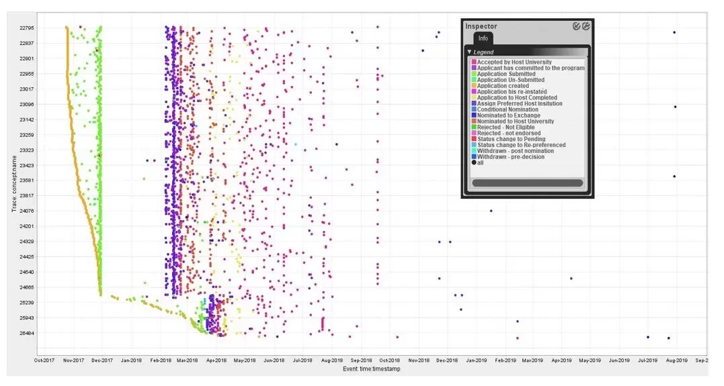Click the Inspector panel title
Viewport: 724px width, 386px height.
(x=481, y=26)
